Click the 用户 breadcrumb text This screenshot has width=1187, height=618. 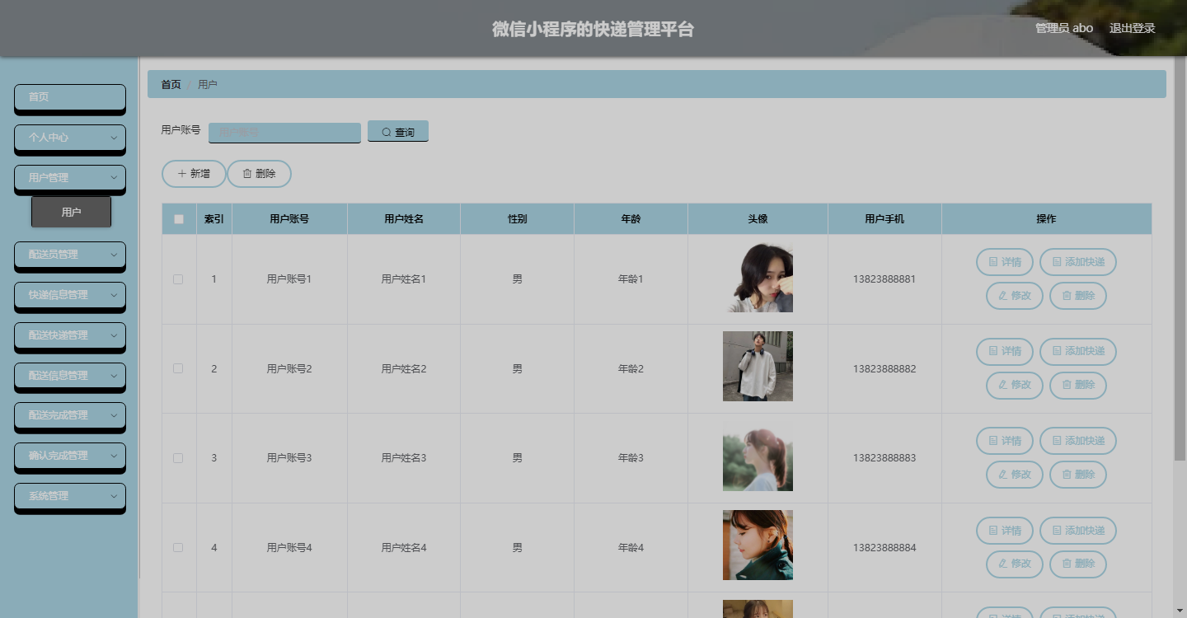coord(208,84)
